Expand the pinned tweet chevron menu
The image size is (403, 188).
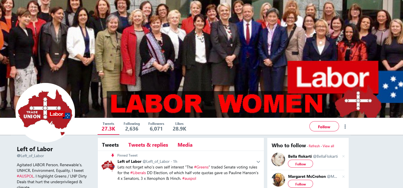pos(258,162)
